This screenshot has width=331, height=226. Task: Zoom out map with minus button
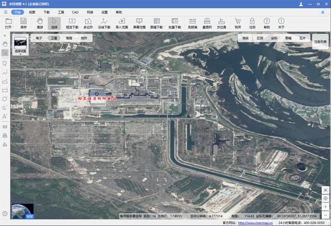pyautogui.click(x=325, y=215)
